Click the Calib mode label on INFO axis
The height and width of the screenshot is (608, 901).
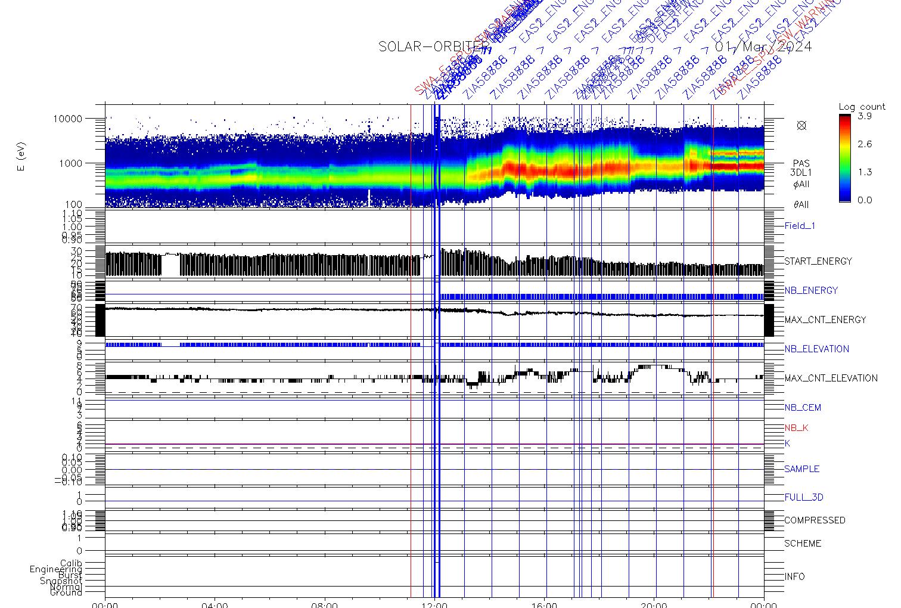[71, 563]
